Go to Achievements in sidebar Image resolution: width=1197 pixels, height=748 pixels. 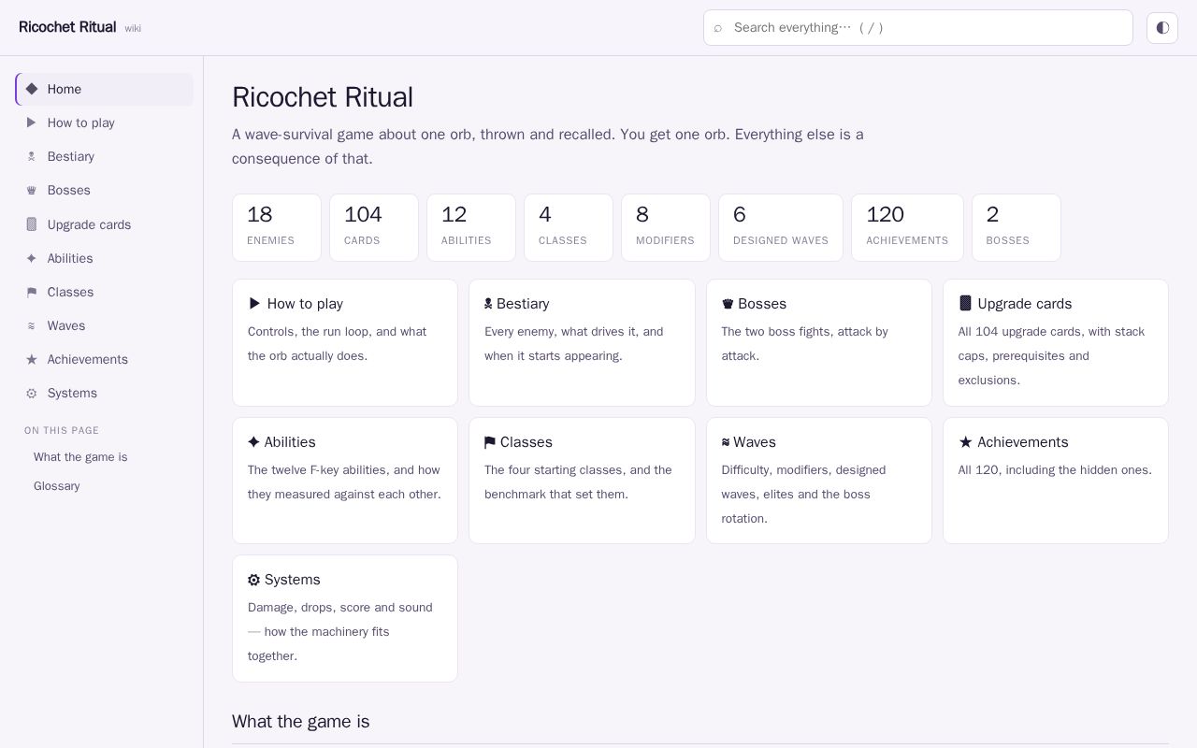tap(105, 359)
